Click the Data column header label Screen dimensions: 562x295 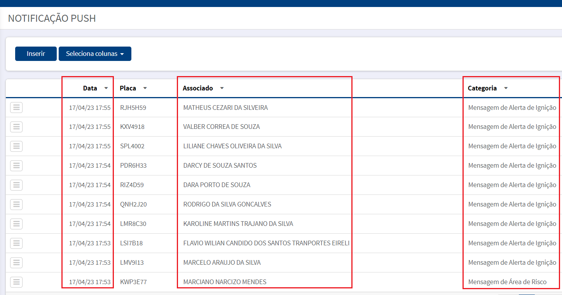point(90,88)
